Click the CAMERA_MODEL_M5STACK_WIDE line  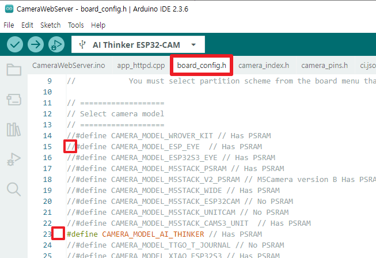(x=173, y=191)
